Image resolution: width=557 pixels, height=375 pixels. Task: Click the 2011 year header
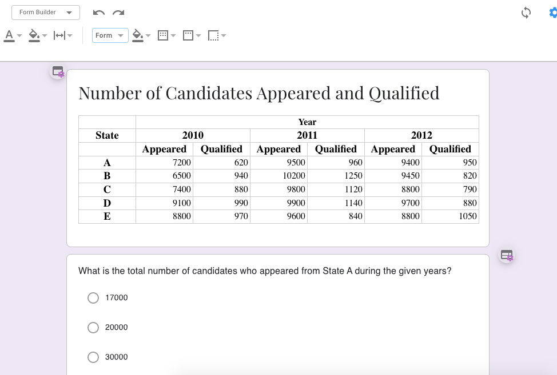pyautogui.click(x=307, y=135)
